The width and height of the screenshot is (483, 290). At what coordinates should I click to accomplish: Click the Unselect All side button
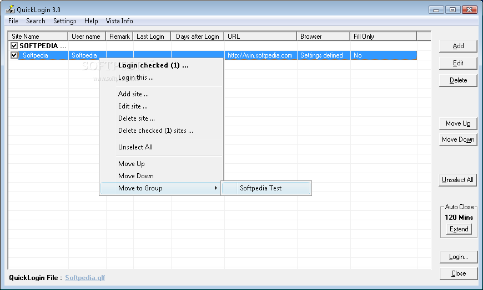tap(457, 180)
